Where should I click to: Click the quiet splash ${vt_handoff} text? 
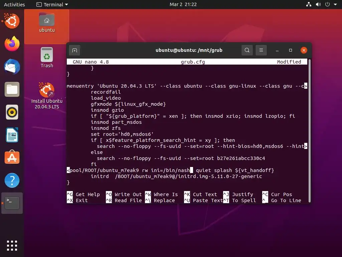pos(235,170)
